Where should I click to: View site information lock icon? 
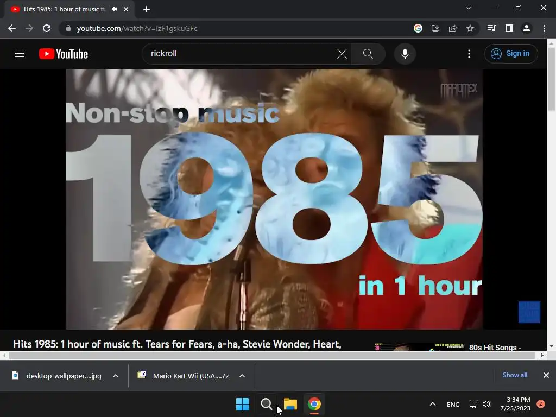[x=68, y=28]
